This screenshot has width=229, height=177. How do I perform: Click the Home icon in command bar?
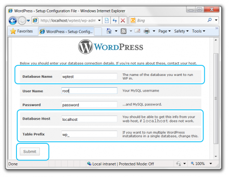pos(109,31)
